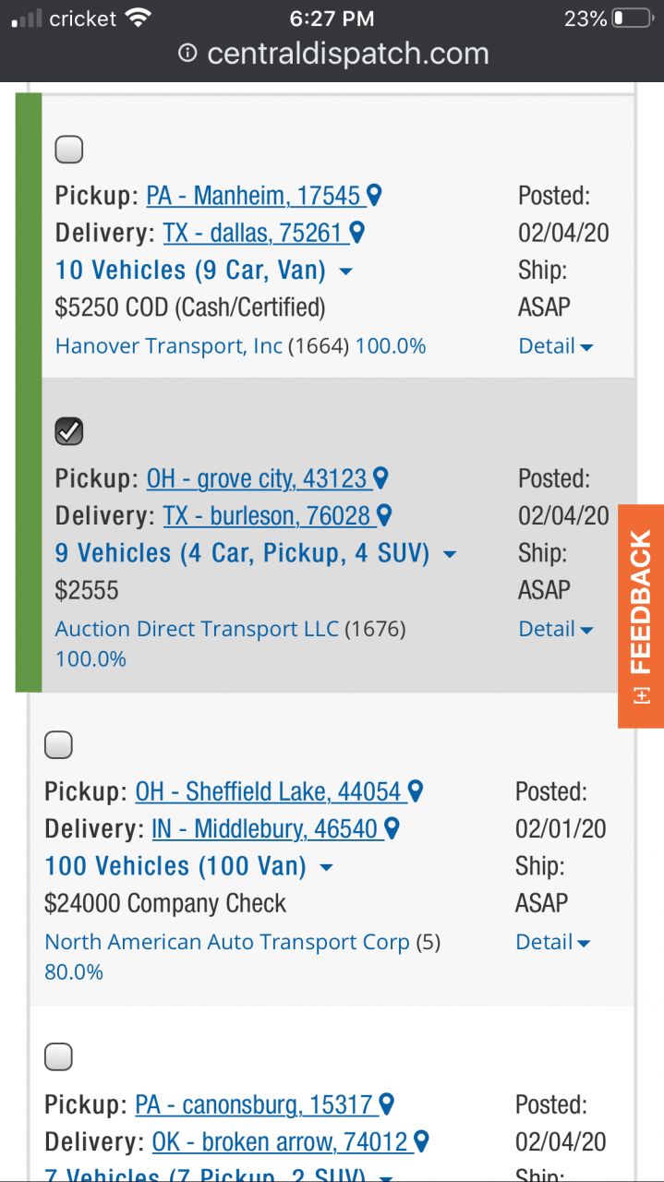Open Hanover Transport, Inc company link
The width and height of the screenshot is (664, 1182).
pos(169,346)
